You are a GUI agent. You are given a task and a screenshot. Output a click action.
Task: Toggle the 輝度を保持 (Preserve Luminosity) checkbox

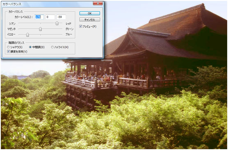pos(9,51)
